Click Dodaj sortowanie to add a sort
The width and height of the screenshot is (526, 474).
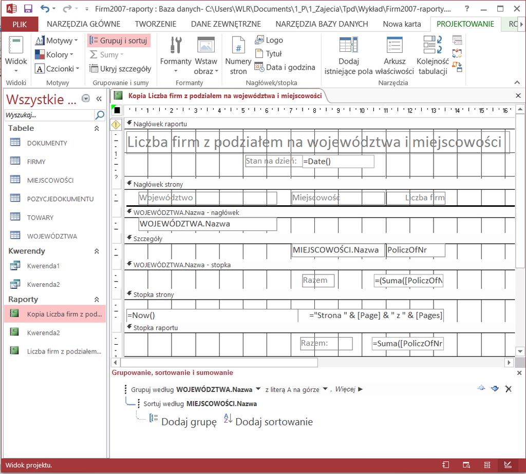(x=268, y=421)
